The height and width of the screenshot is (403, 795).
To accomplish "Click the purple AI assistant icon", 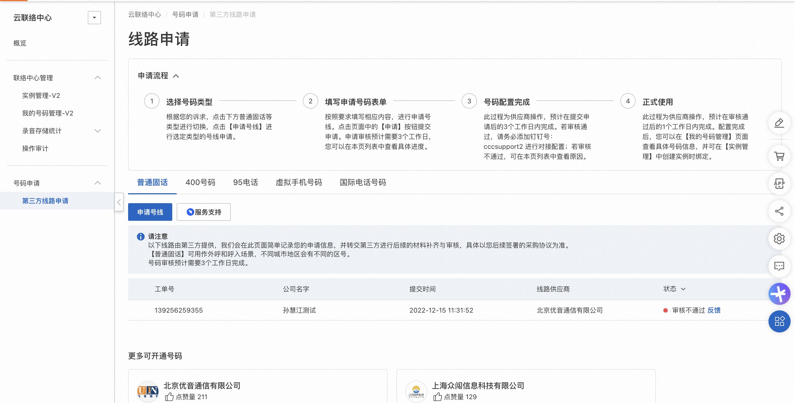I will (x=779, y=294).
